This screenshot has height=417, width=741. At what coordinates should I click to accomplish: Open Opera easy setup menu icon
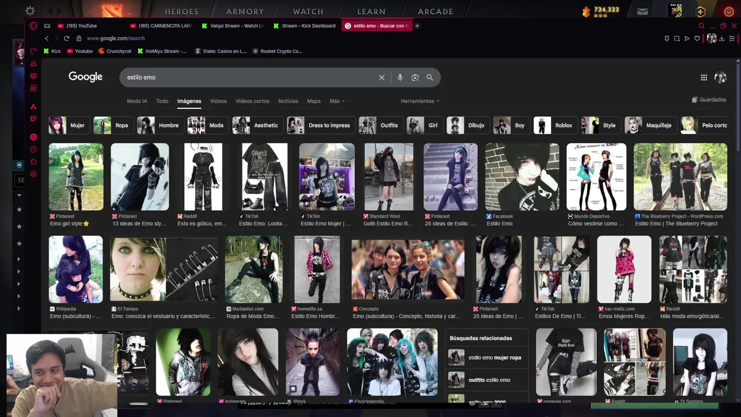732,38
